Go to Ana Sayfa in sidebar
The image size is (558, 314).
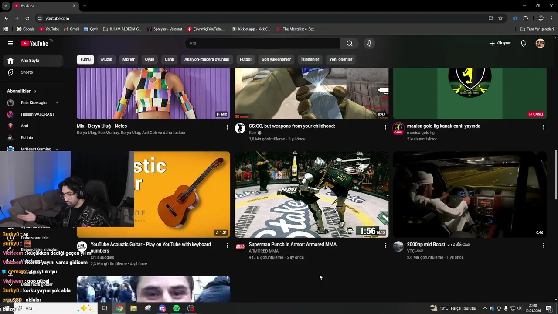[33, 61]
